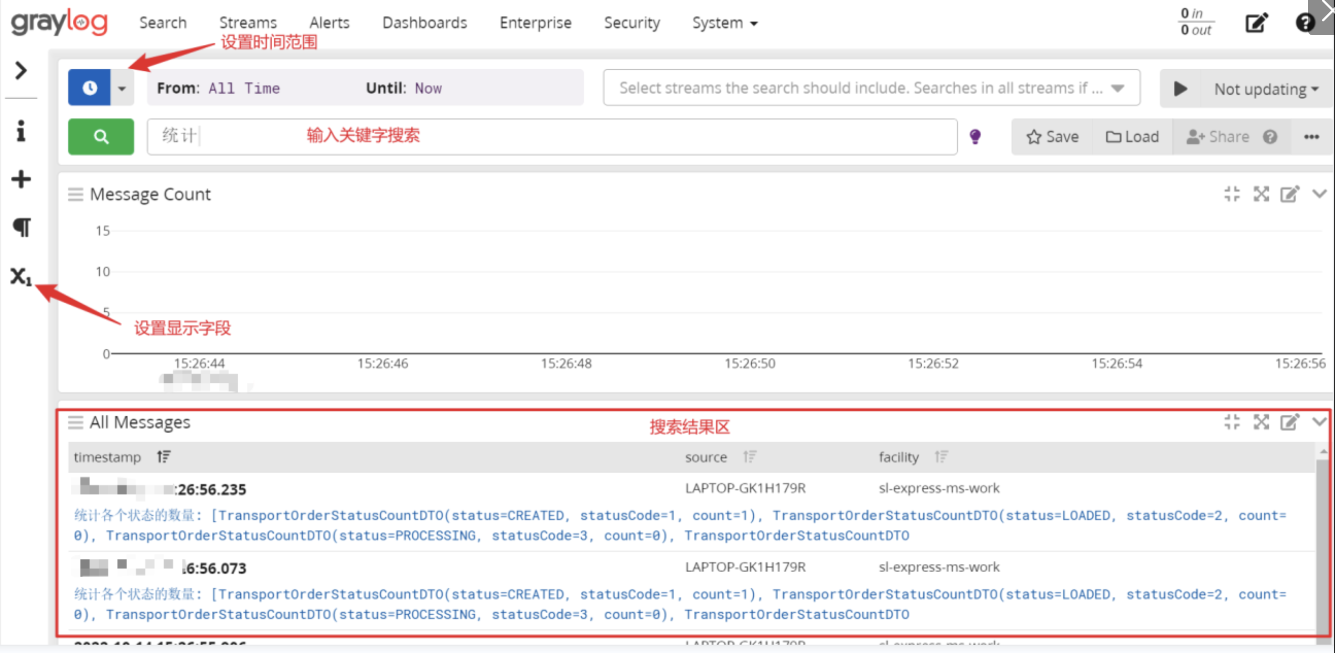Toggle sorting on the source column
1335x653 pixels.
coord(749,457)
